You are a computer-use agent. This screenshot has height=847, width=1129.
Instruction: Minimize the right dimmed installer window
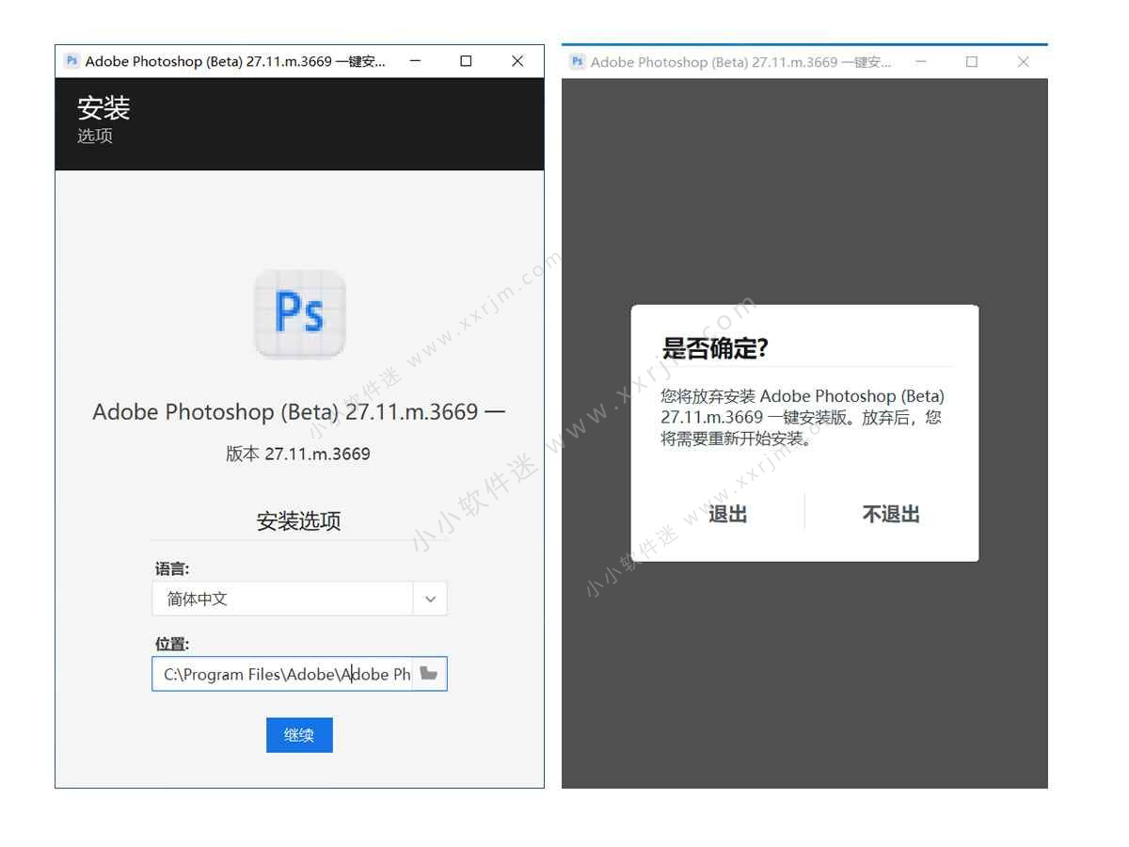(921, 62)
